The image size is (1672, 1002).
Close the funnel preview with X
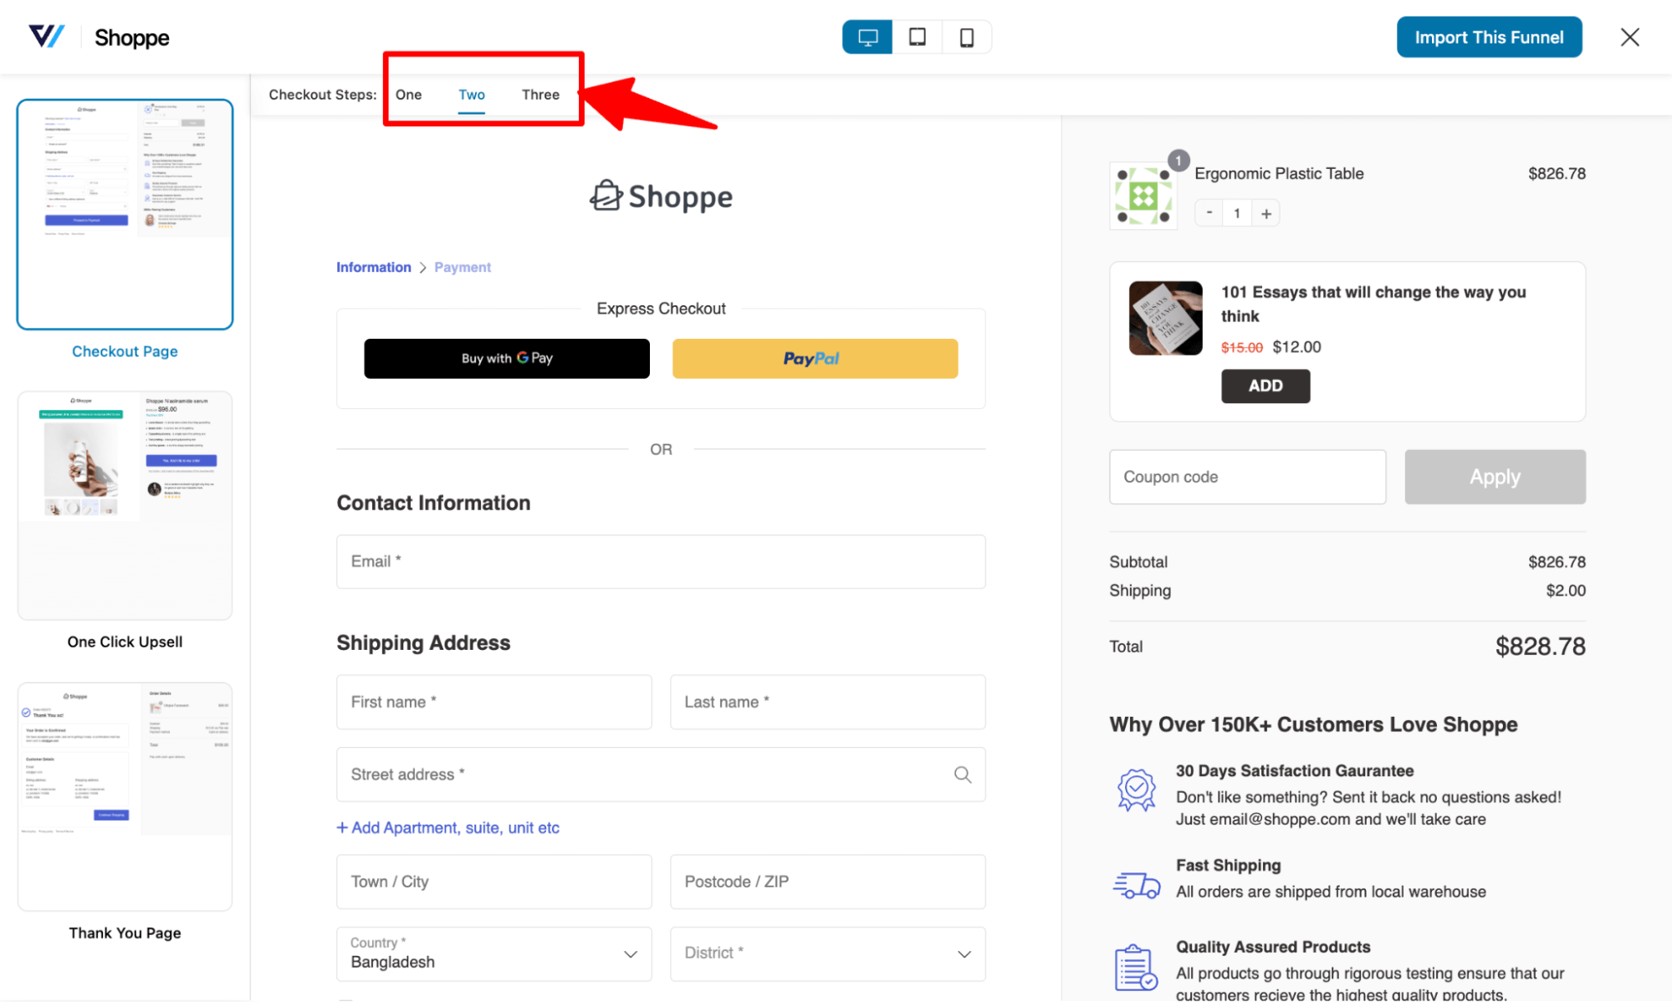[x=1629, y=38]
